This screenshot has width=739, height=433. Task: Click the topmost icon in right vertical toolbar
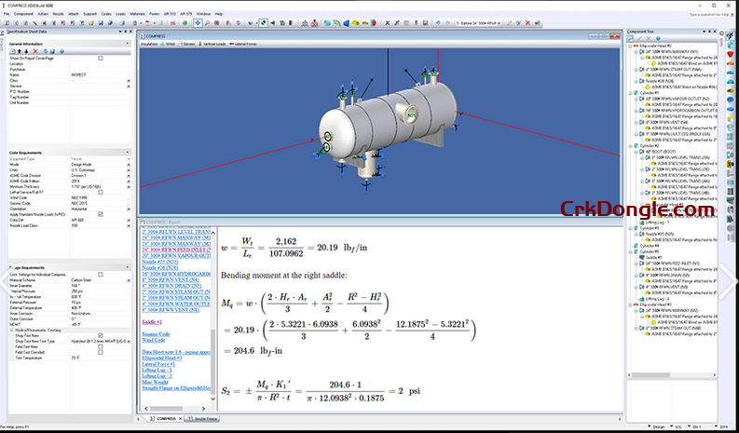[730, 34]
